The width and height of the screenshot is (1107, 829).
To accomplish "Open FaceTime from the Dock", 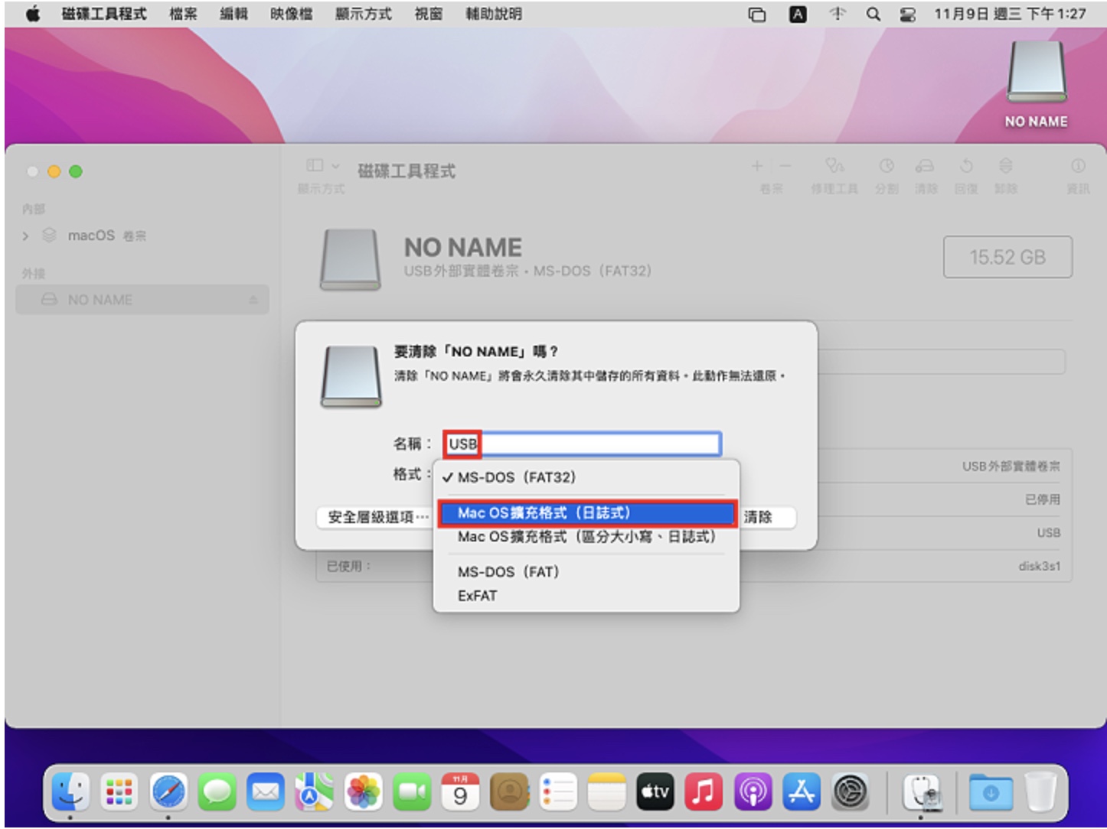I will coord(412,792).
